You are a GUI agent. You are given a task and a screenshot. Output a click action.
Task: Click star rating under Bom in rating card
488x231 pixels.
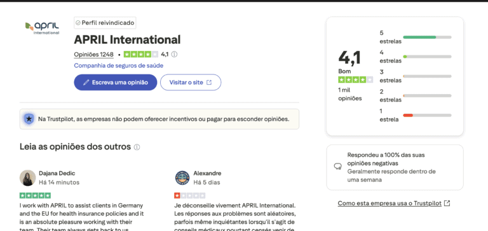click(355, 80)
